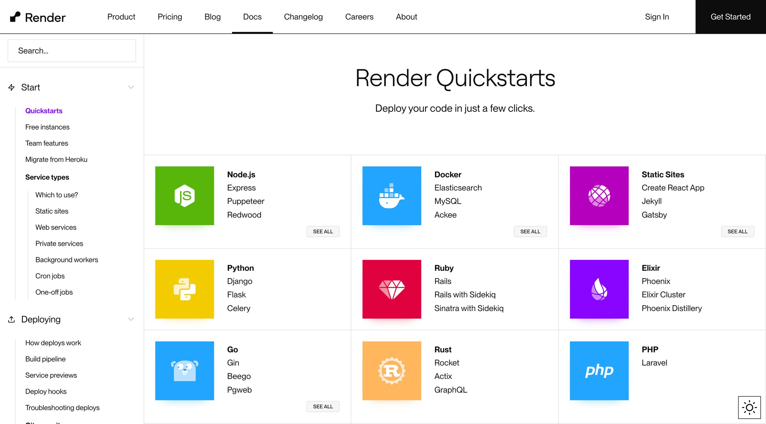
Task: Open Migrate from Heroku doc
Action: (x=56, y=159)
